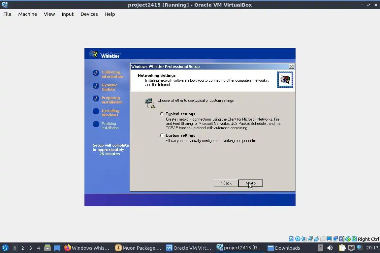
Task: Open the Input menu
Action: click(68, 14)
